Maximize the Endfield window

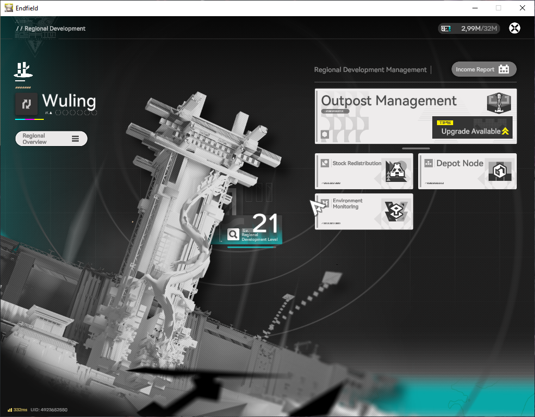coord(498,8)
